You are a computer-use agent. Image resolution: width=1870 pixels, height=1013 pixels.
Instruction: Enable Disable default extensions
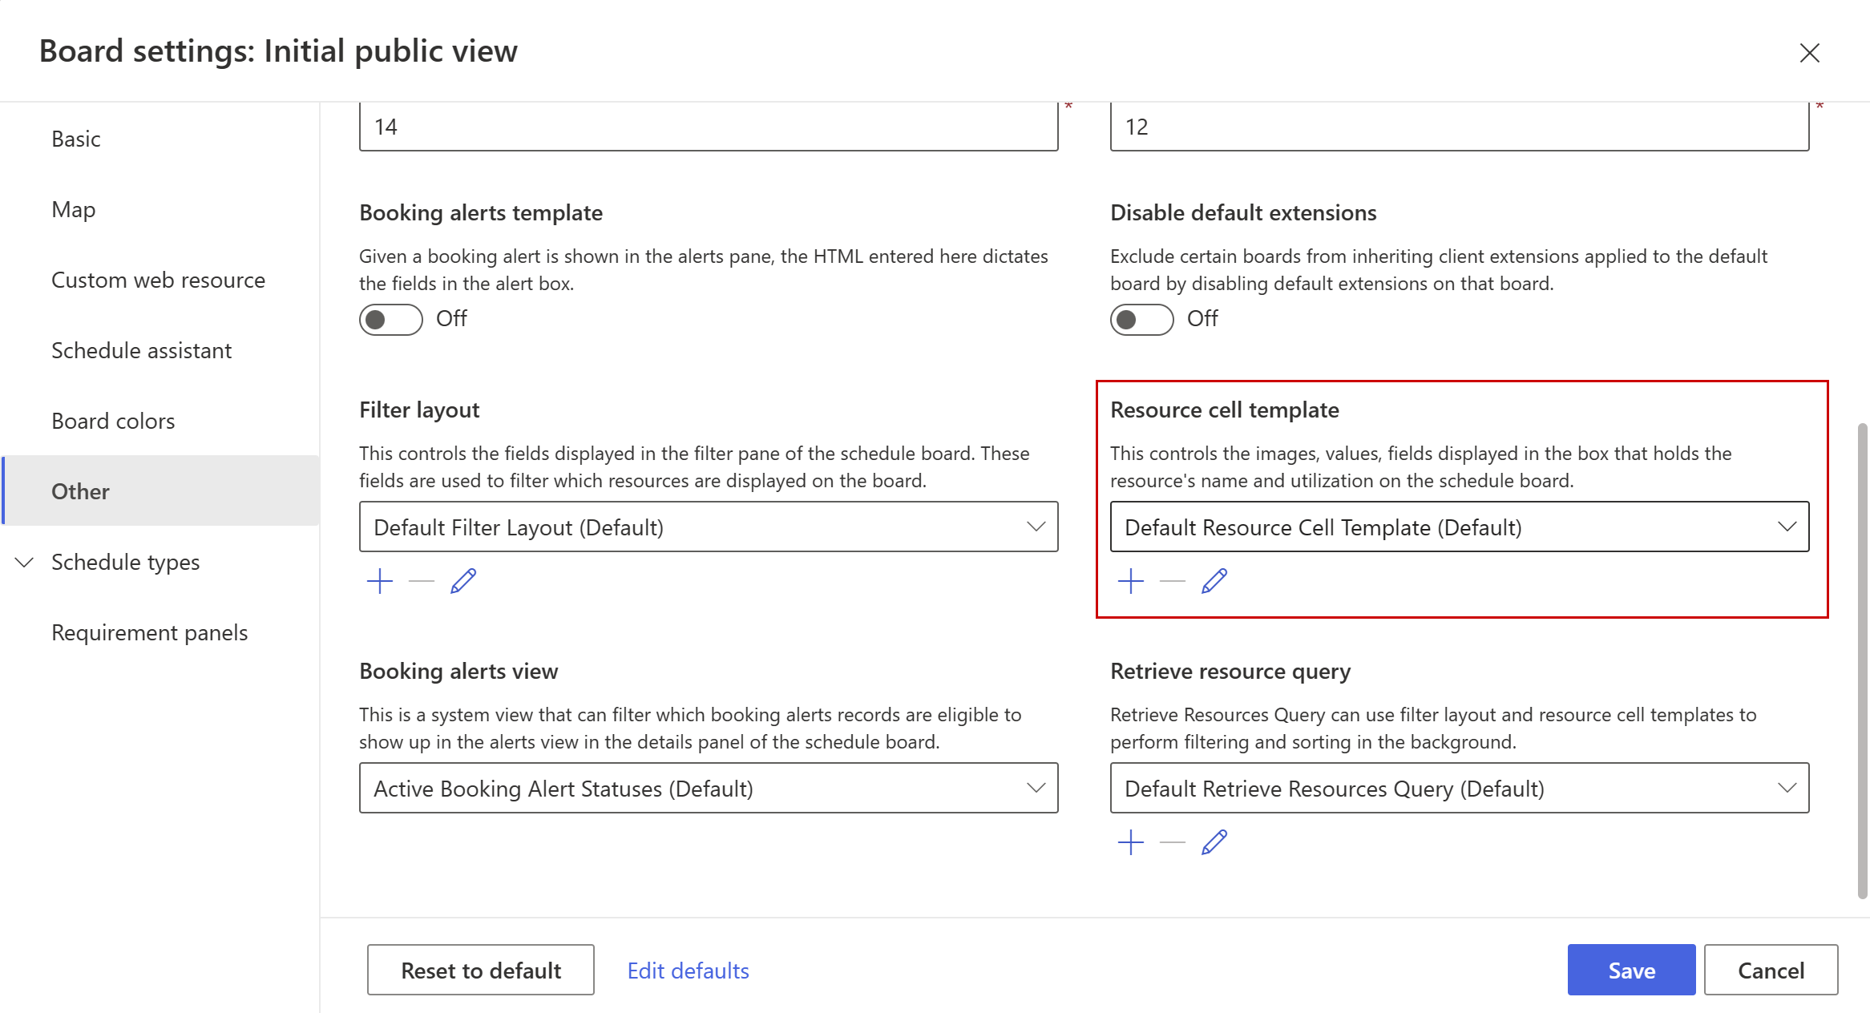(1141, 319)
